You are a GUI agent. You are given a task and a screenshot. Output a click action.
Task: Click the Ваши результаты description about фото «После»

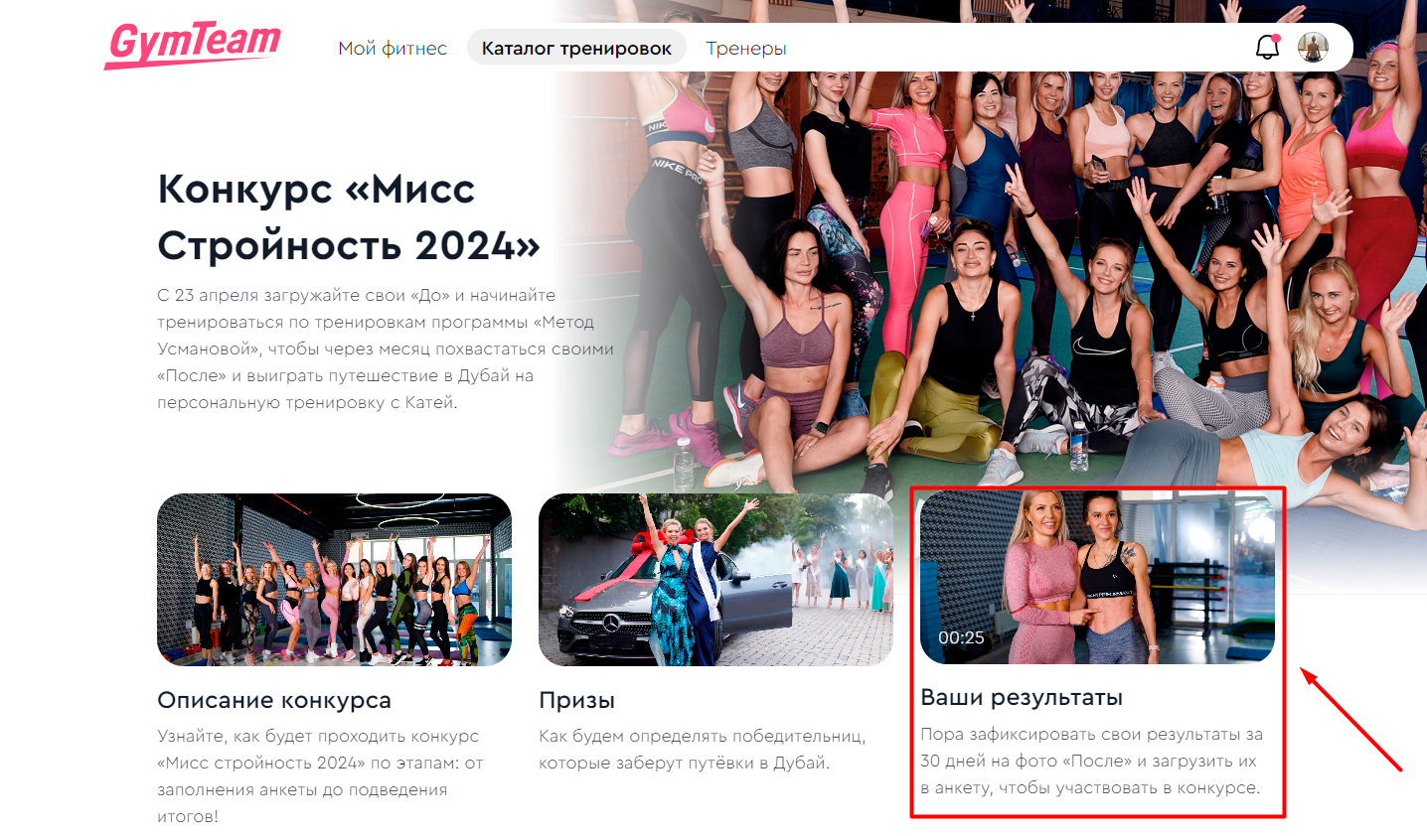pyautogui.click(x=1091, y=761)
